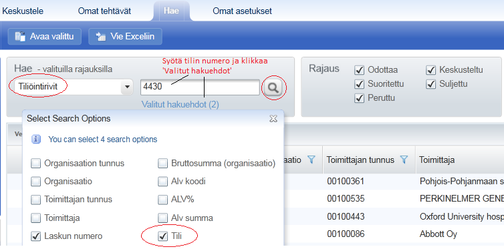Click the Pohjois-Pohjanmaan supplier cell
The width and height of the screenshot is (504, 249).
pos(462,182)
